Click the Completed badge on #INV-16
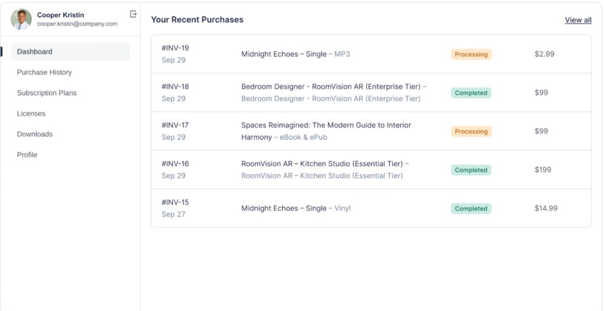Image resolution: width=604 pixels, height=311 pixels. click(471, 170)
